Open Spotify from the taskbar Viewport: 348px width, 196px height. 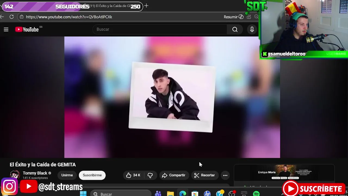click(x=256, y=194)
